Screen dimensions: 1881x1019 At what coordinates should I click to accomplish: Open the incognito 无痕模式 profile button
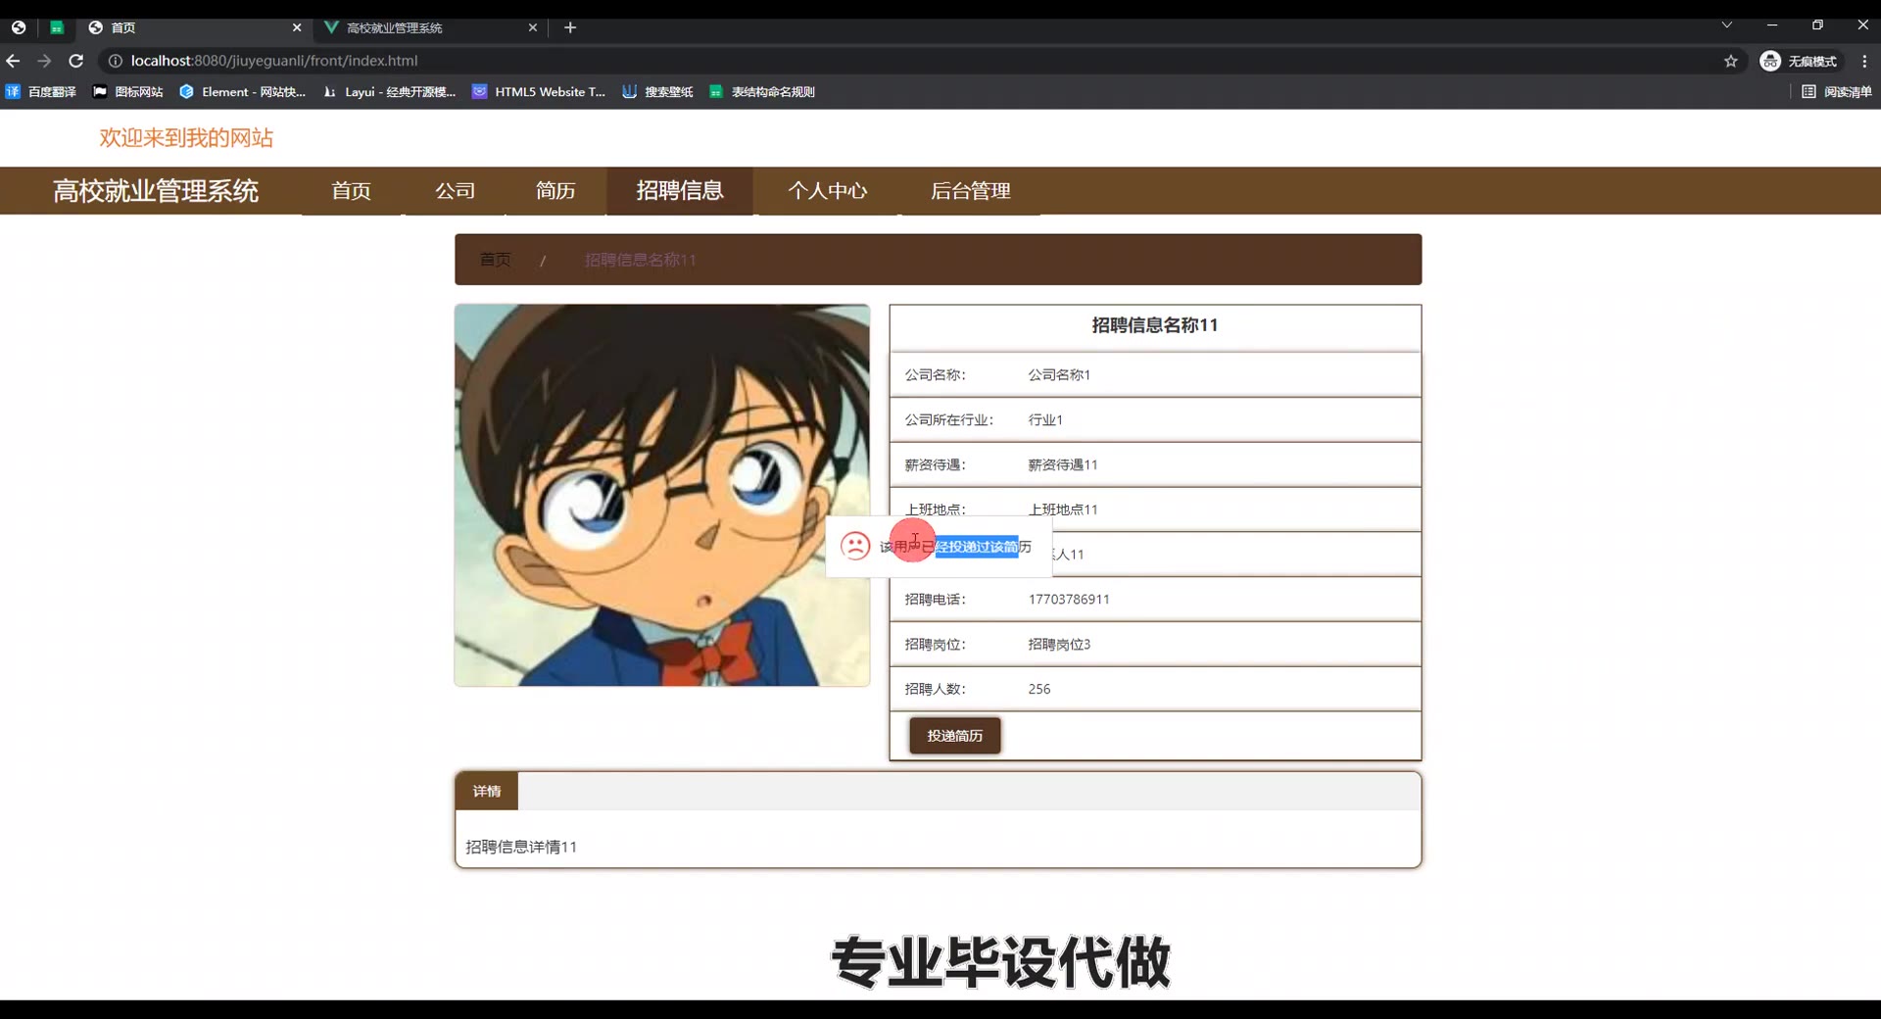click(x=1800, y=61)
